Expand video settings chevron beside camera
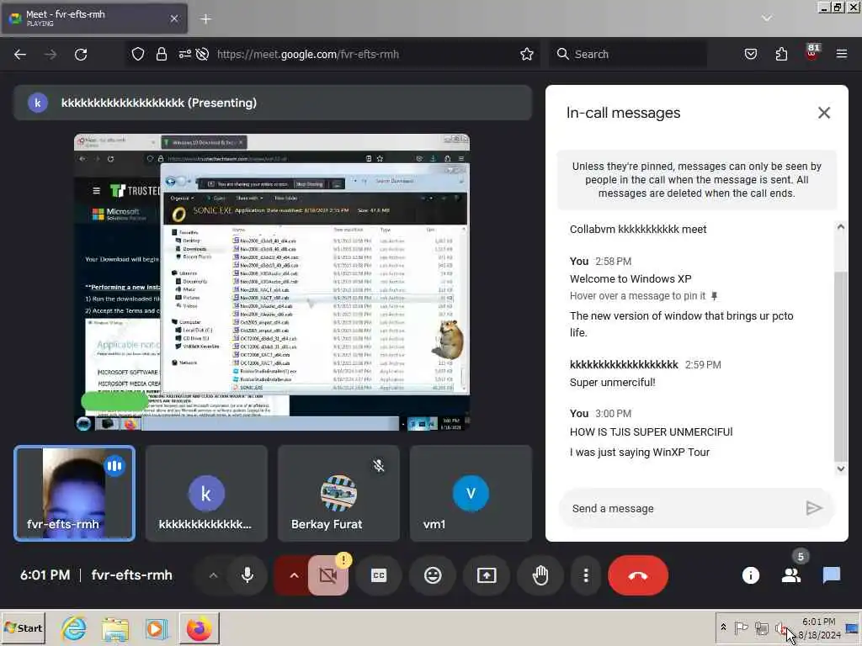862x646 pixels. click(x=294, y=575)
